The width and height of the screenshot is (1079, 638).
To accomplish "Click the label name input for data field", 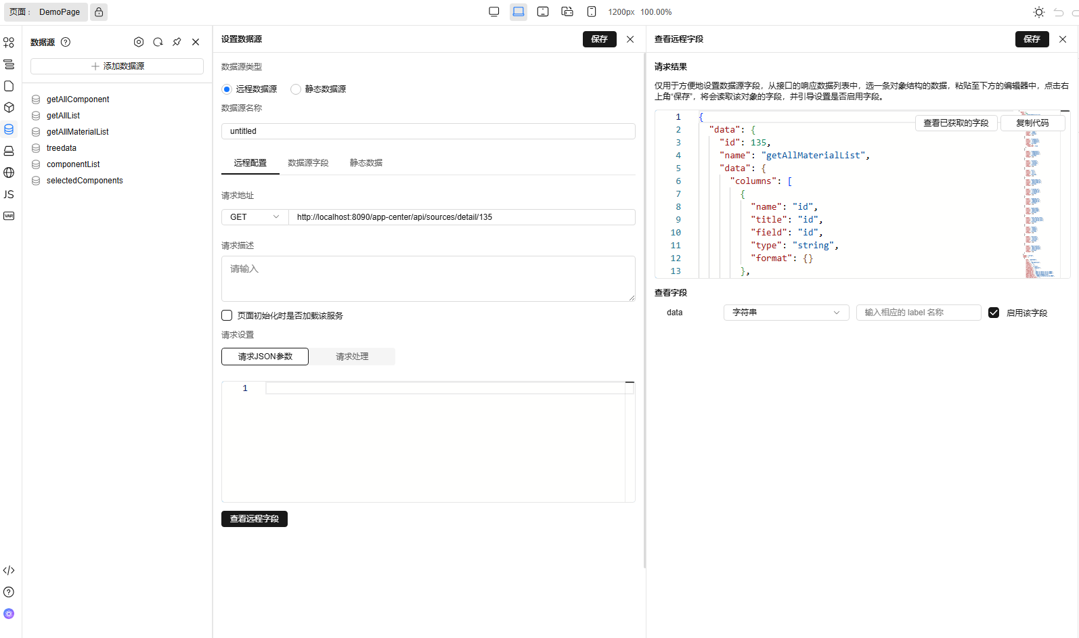I will (x=919, y=313).
